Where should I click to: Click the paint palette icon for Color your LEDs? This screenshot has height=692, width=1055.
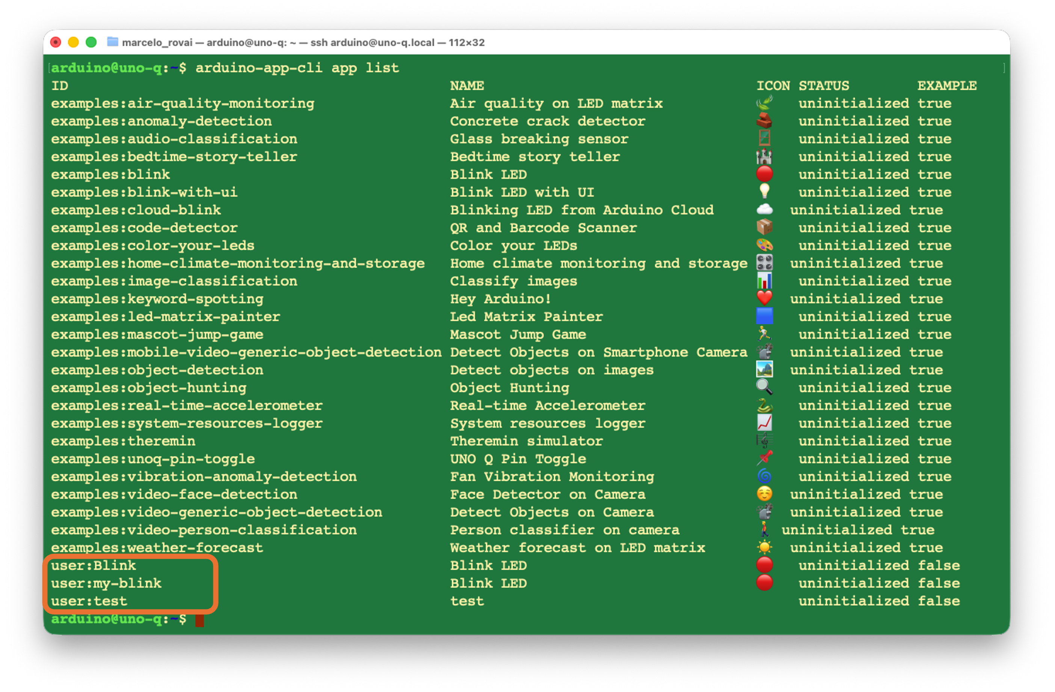coord(764,245)
